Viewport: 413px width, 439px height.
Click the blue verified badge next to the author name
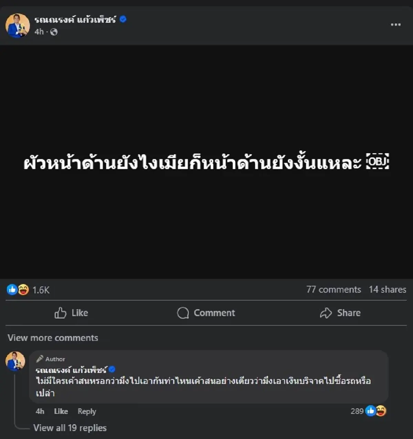point(123,20)
